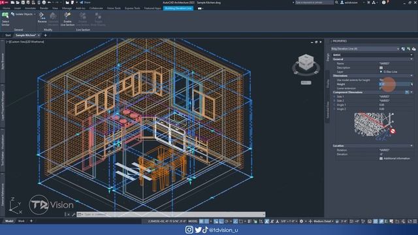Viewport: 418px width, 235px height.
Task: Toggle snap mode in status bar
Action: tap(207, 221)
